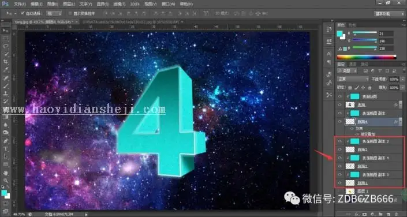This screenshot has width=407, height=217.
Task: Hide the 表面贴图 副本 2 layer
Action: (339, 141)
